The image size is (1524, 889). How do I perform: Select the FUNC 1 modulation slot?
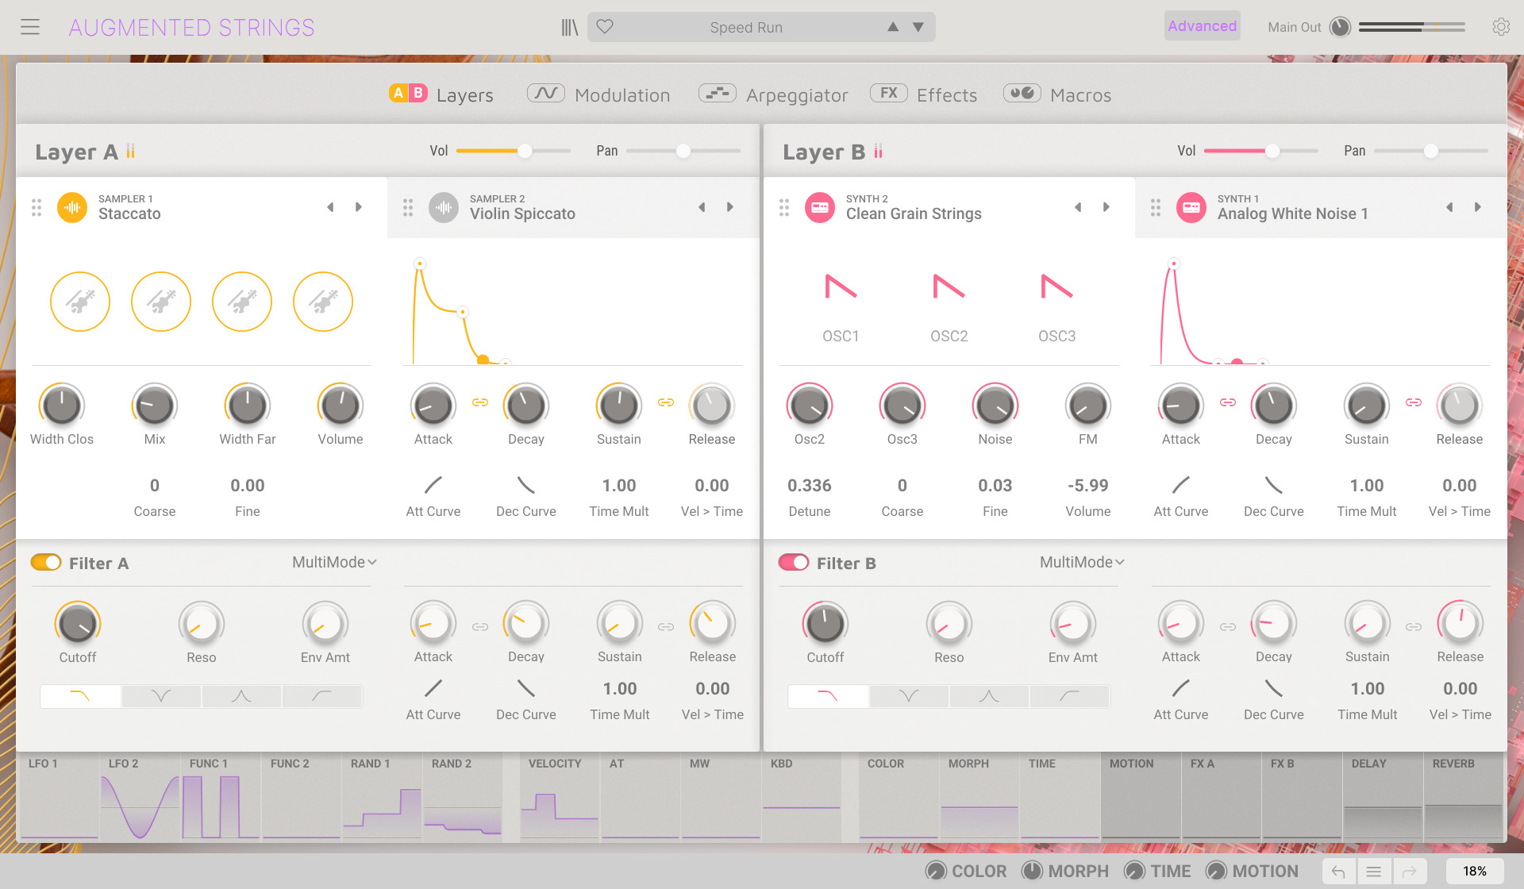221,796
